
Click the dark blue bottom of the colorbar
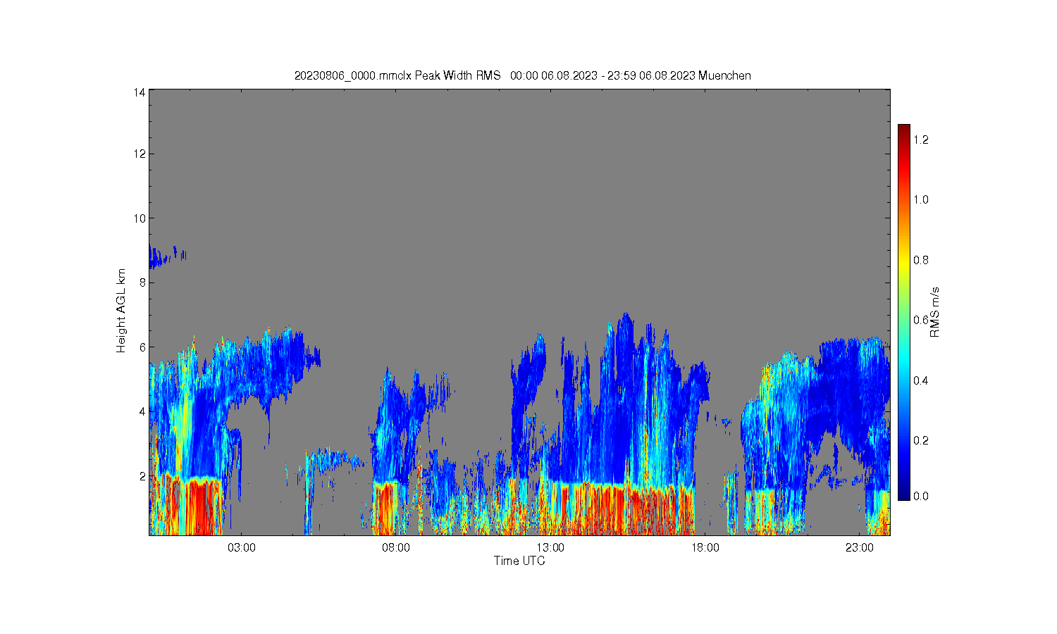pos(904,495)
